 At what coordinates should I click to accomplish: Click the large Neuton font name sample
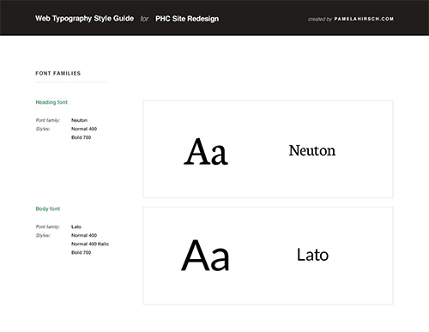click(312, 150)
